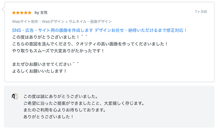216x129 pixels.
Task: Click the reviewer label 'by 女性'
Action: [41, 13]
